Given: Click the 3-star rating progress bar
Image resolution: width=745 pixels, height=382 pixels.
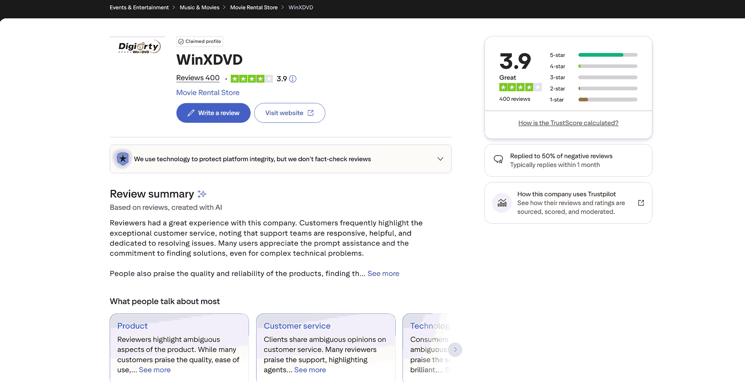Looking at the screenshot, I should pos(607,77).
